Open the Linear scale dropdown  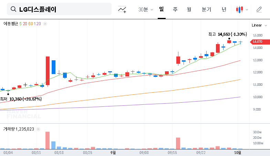pos(259,25)
